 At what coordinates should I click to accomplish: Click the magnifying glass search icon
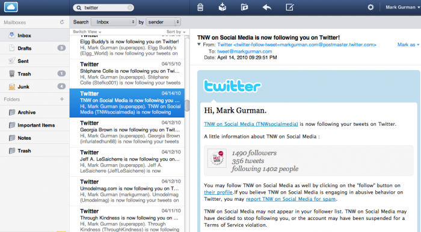click(x=79, y=8)
